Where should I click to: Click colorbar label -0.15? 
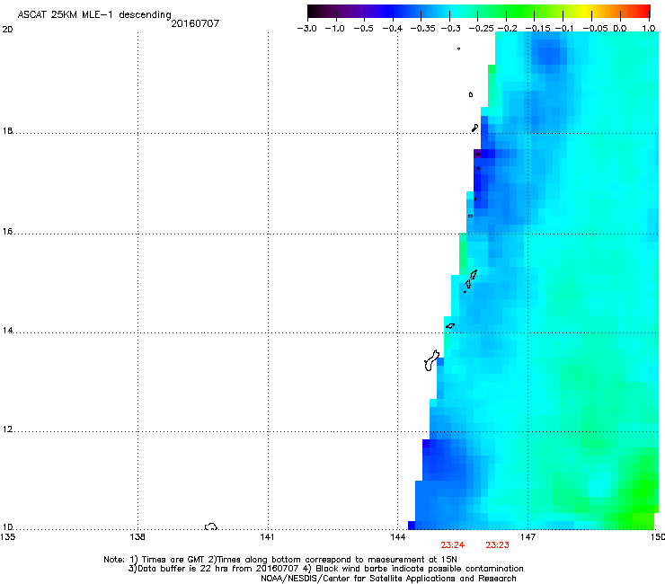click(x=537, y=29)
